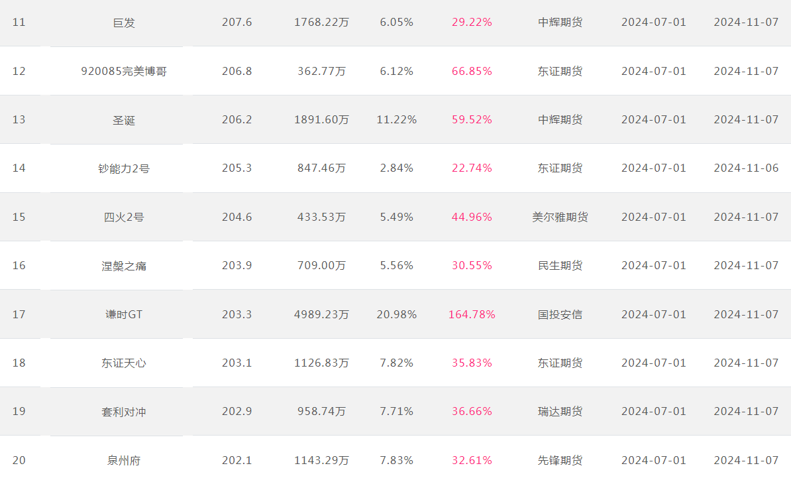This screenshot has width=791, height=480.
Task: Click 瑞达期货 company cell
Action: coord(560,411)
